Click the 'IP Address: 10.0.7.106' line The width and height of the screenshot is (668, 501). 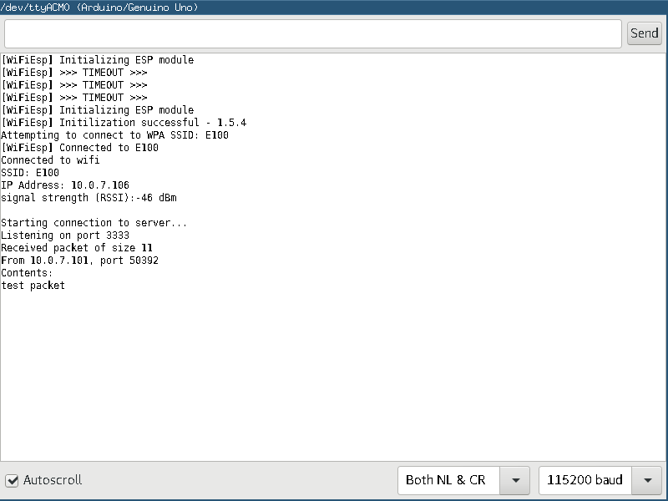tap(65, 185)
